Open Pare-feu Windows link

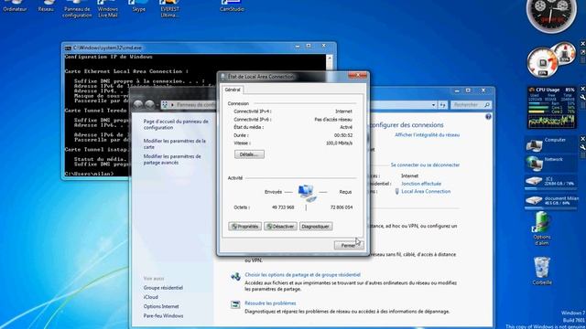[163, 316]
